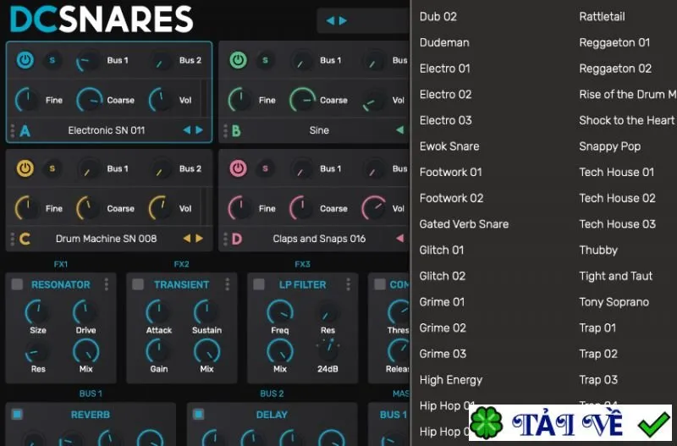
Task: Load next sample for layer C
Action: [x=199, y=239]
